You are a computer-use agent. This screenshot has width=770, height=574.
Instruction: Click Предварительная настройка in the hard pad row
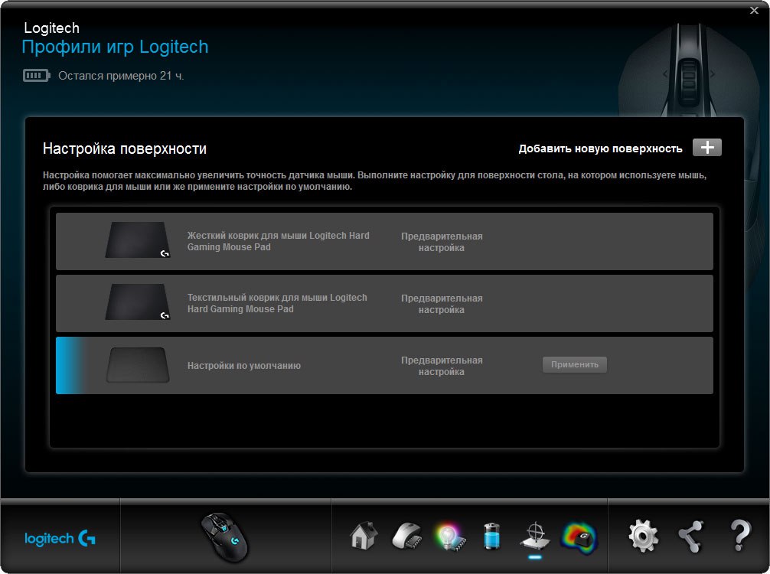(442, 242)
